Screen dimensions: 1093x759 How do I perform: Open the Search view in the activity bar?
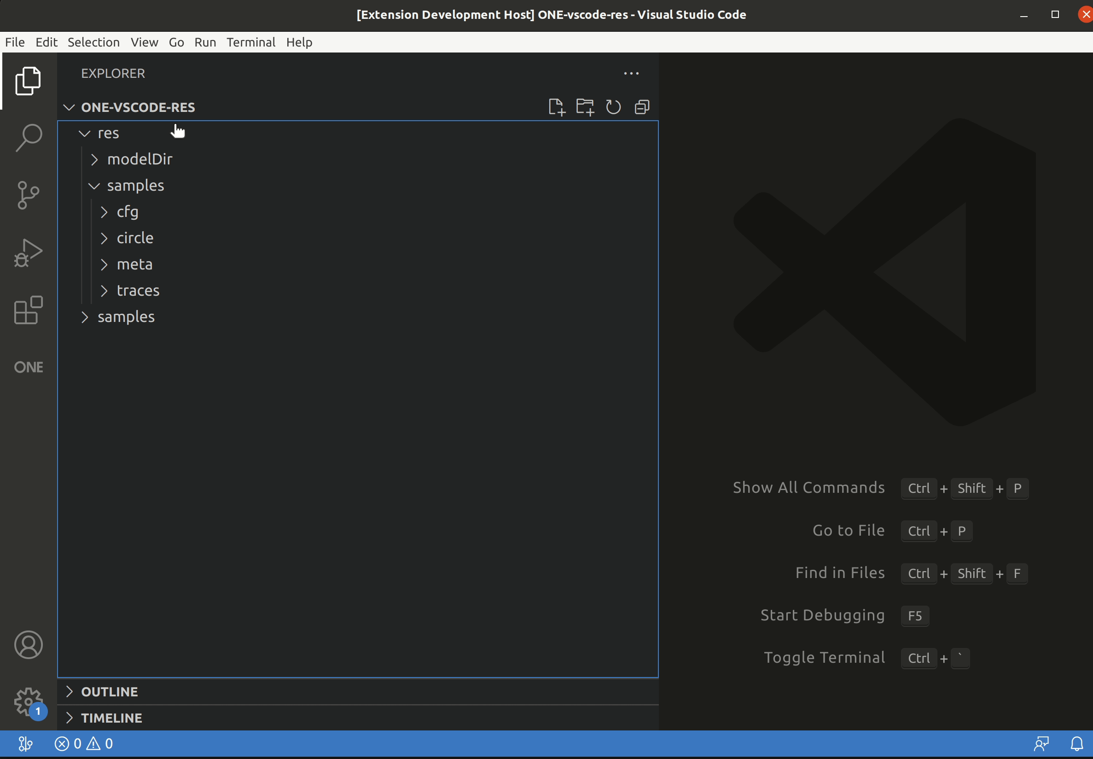[x=29, y=137]
